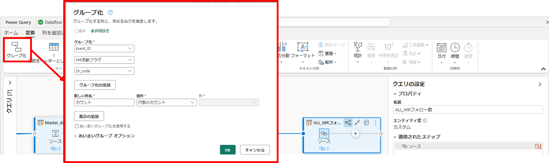Open the three-dot menu on ALL_MR node

click(376, 123)
